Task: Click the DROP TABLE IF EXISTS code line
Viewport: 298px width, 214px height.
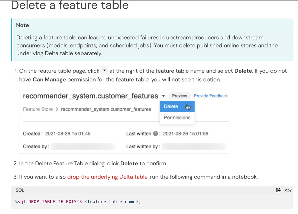Action: [78, 202]
